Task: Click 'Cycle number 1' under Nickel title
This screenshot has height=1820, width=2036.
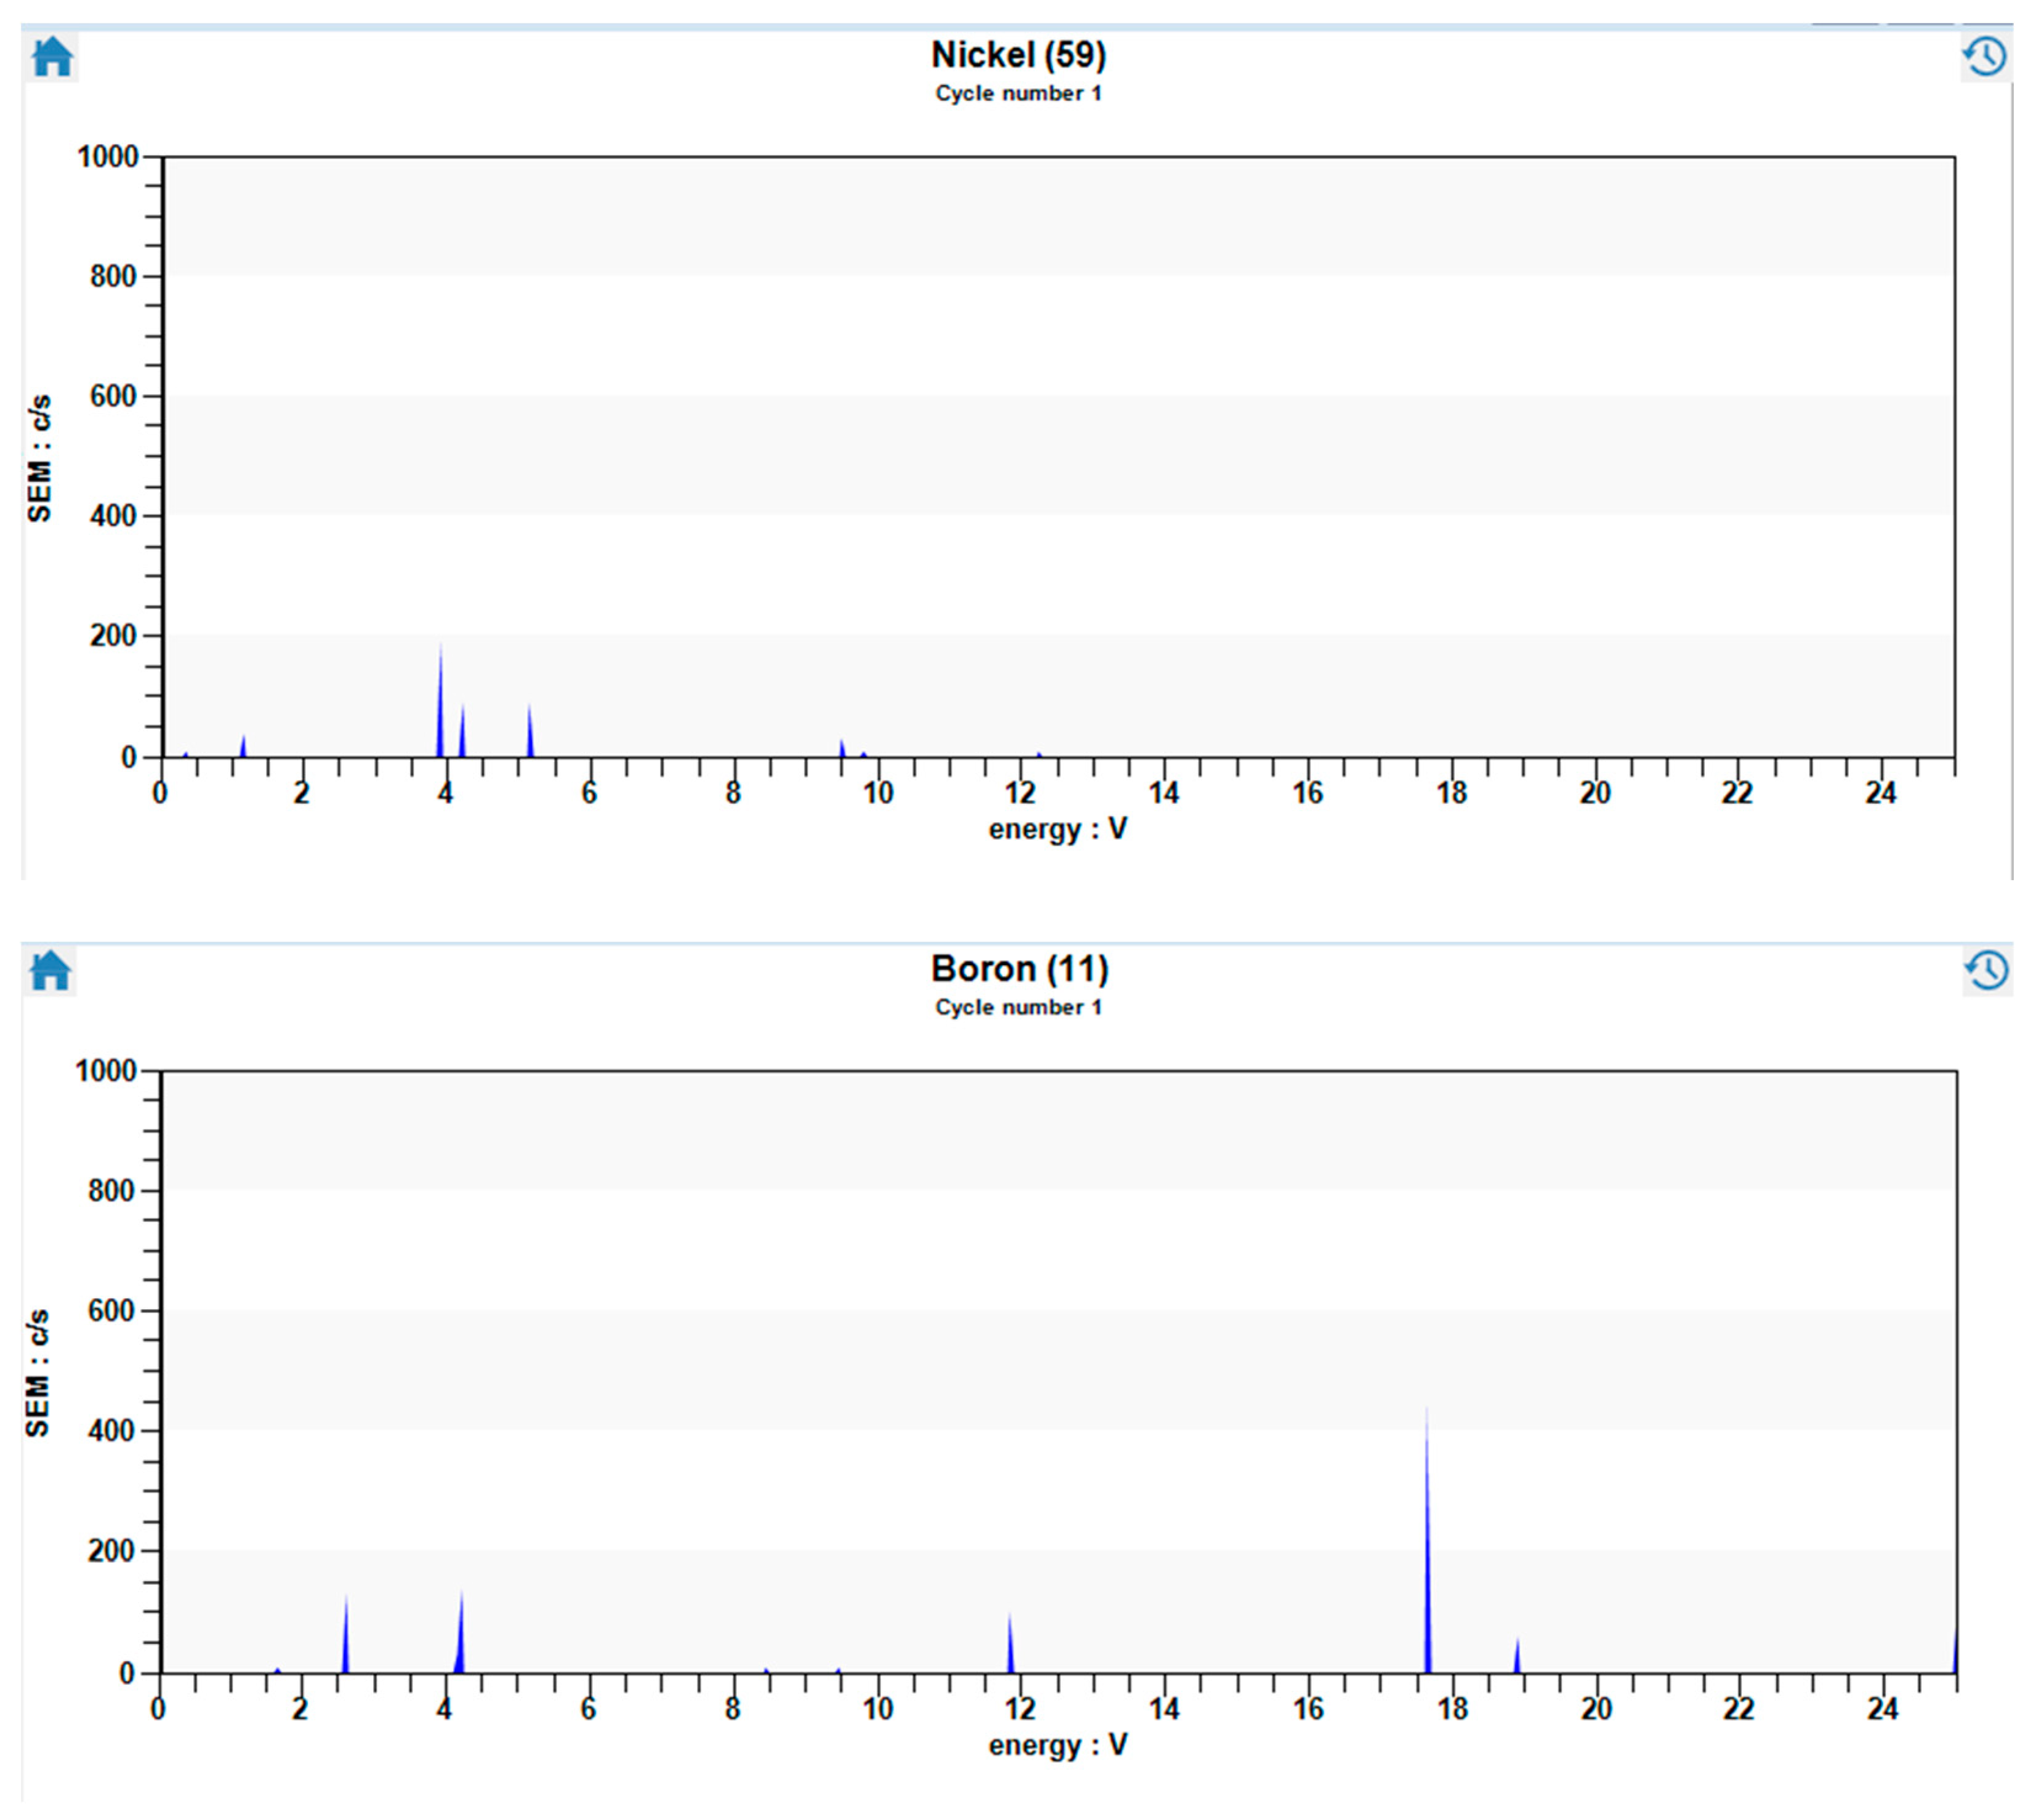Action: tap(1018, 94)
